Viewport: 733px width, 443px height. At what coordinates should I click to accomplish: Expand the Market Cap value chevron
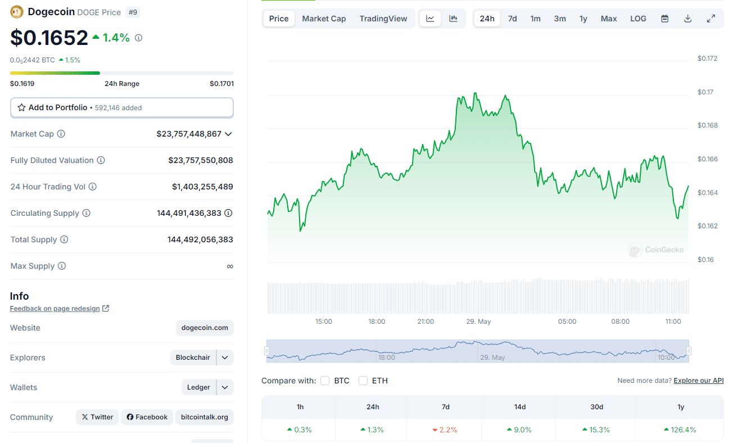[228, 134]
